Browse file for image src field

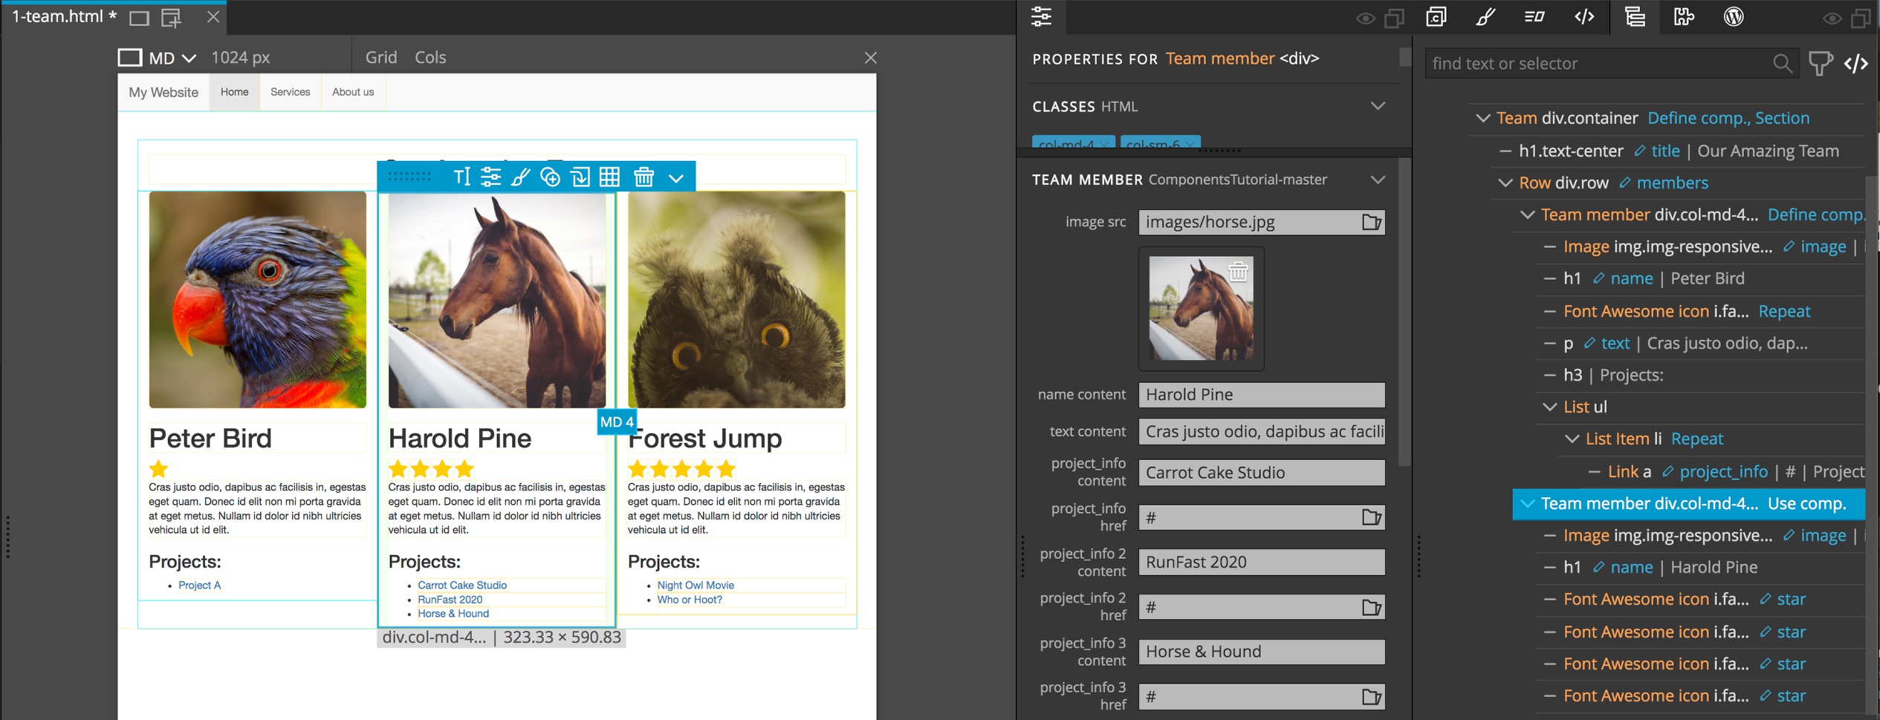coord(1371,222)
